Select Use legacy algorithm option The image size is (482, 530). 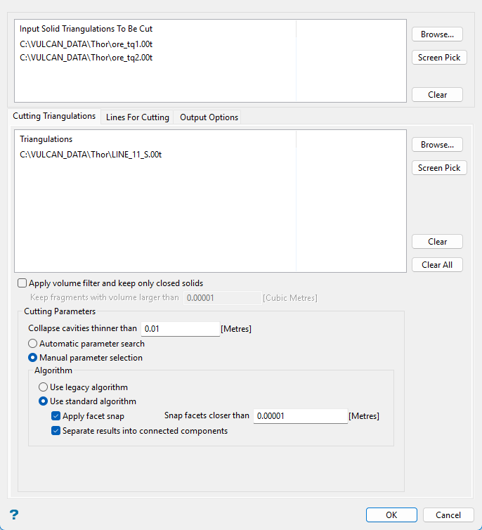[x=44, y=387]
